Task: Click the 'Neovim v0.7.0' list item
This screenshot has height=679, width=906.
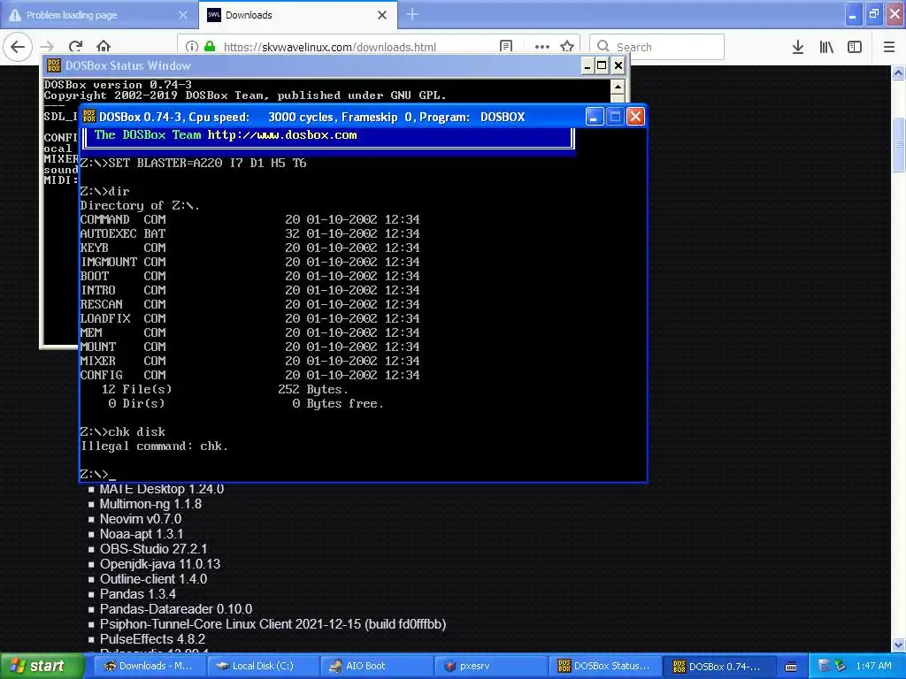Action: pyautogui.click(x=141, y=519)
